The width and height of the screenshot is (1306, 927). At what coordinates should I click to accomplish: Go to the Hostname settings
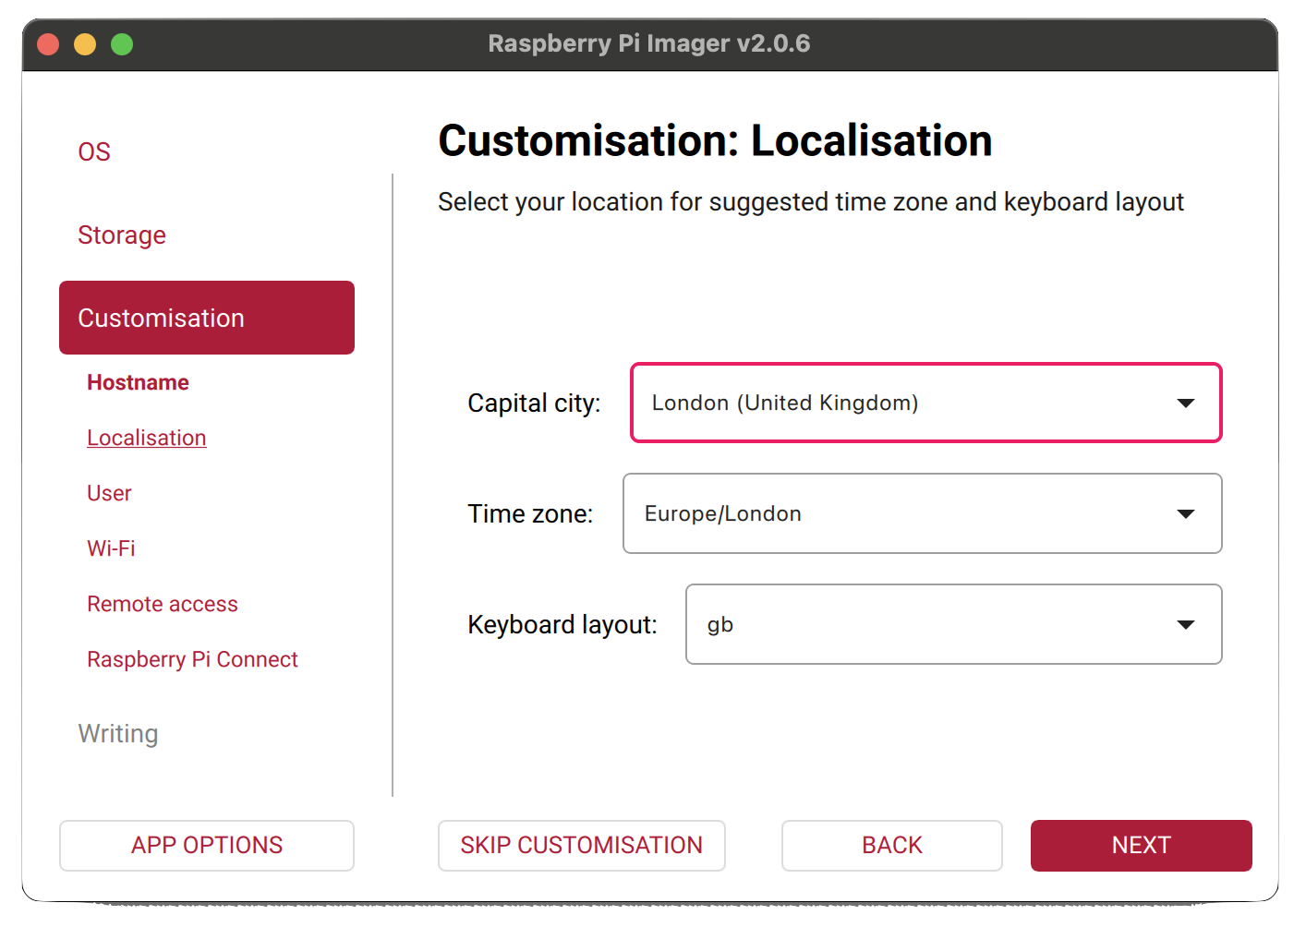pos(137,381)
